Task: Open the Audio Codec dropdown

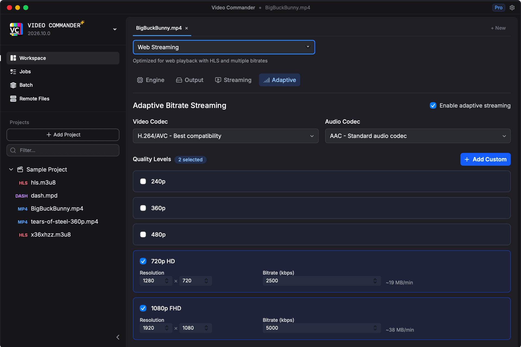Action: click(418, 136)
